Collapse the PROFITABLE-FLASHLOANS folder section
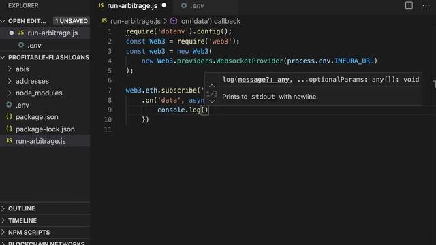 coord(3,57)
